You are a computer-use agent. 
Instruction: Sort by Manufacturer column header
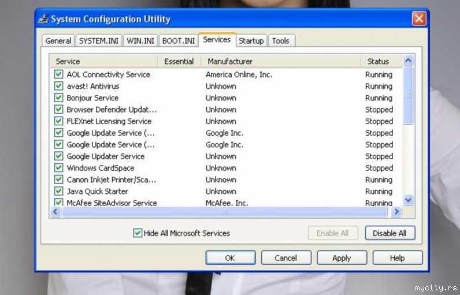(x=281, y=61)
